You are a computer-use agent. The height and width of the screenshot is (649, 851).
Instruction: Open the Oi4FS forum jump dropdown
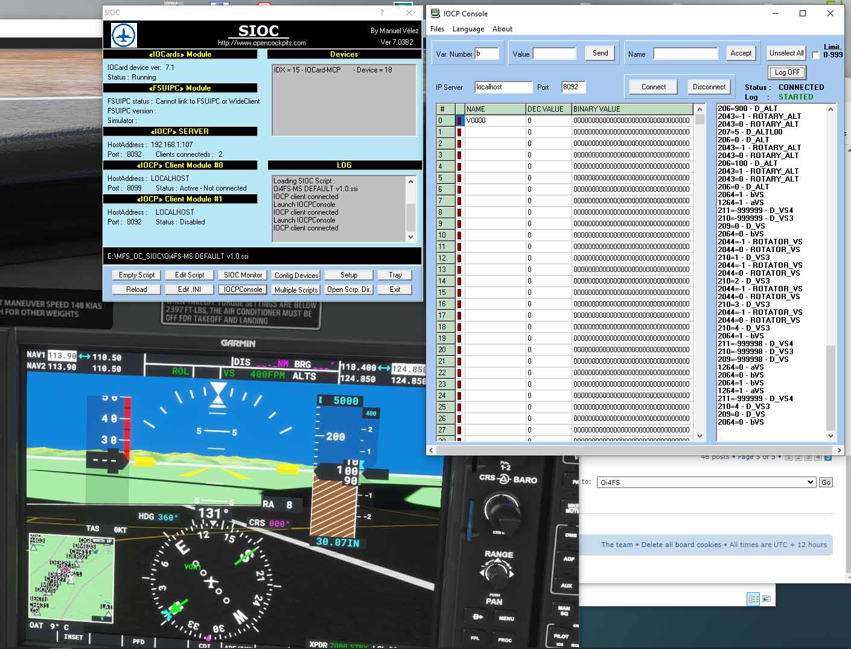click(706, 482)
